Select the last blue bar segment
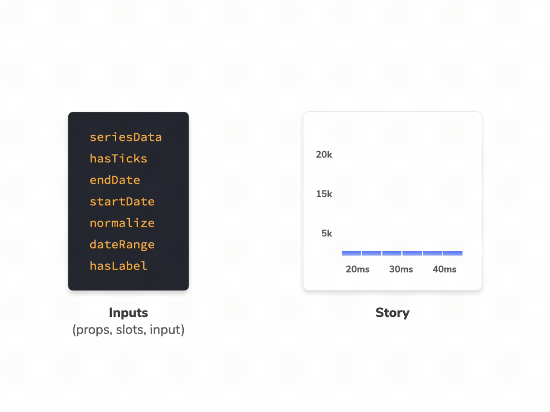Image resolution: width=550 pixels, height=412 pixels. tap(453, 253)
